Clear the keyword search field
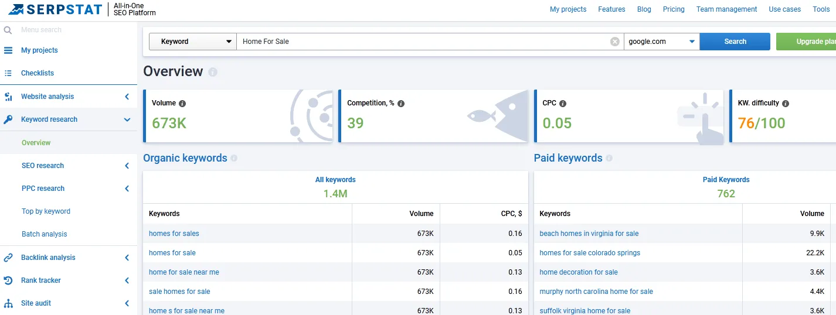The height and width of the screenshot is (315, 836). [614, 42]
